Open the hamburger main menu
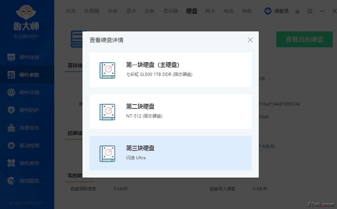The width and height of the screenshot is (337, 209). coord(310,11)
